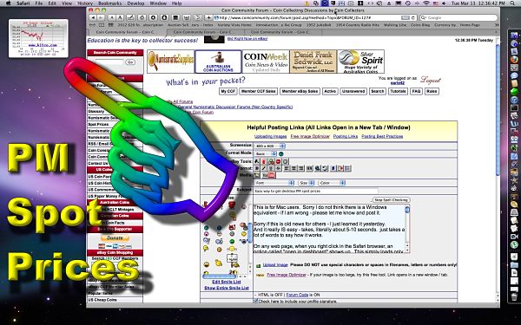Click the Stop Spell Checking button
The width and height of the screenshot is (521, 325).
point(391,200)
